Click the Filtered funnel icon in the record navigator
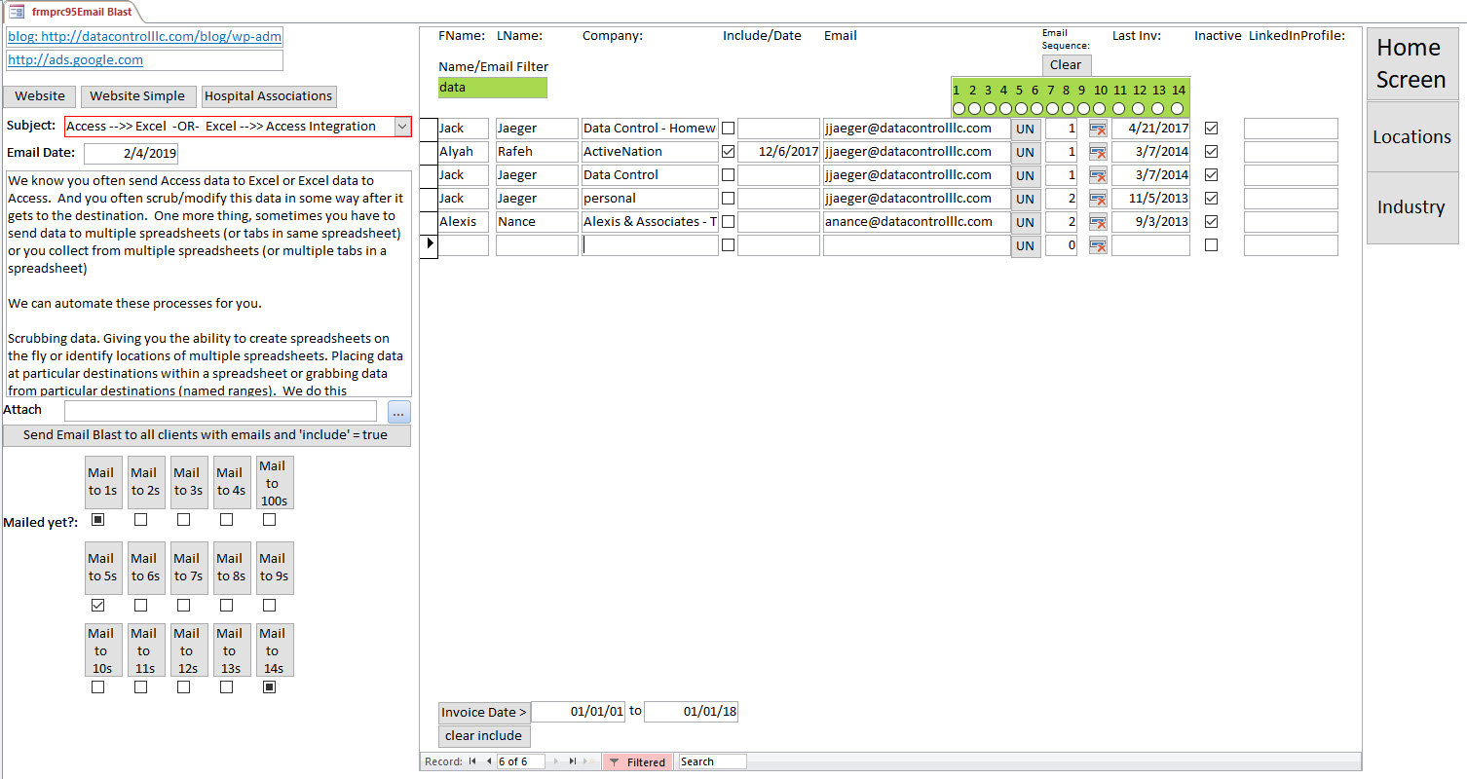1467x779 pixels. click(615, 760)
